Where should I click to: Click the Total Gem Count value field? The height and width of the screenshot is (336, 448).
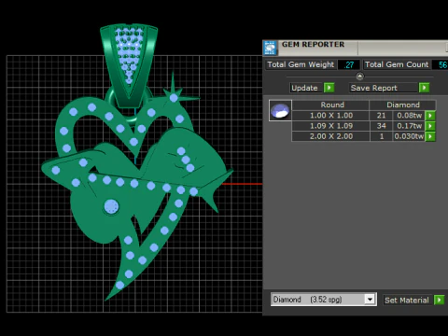[x=441, y=64]
